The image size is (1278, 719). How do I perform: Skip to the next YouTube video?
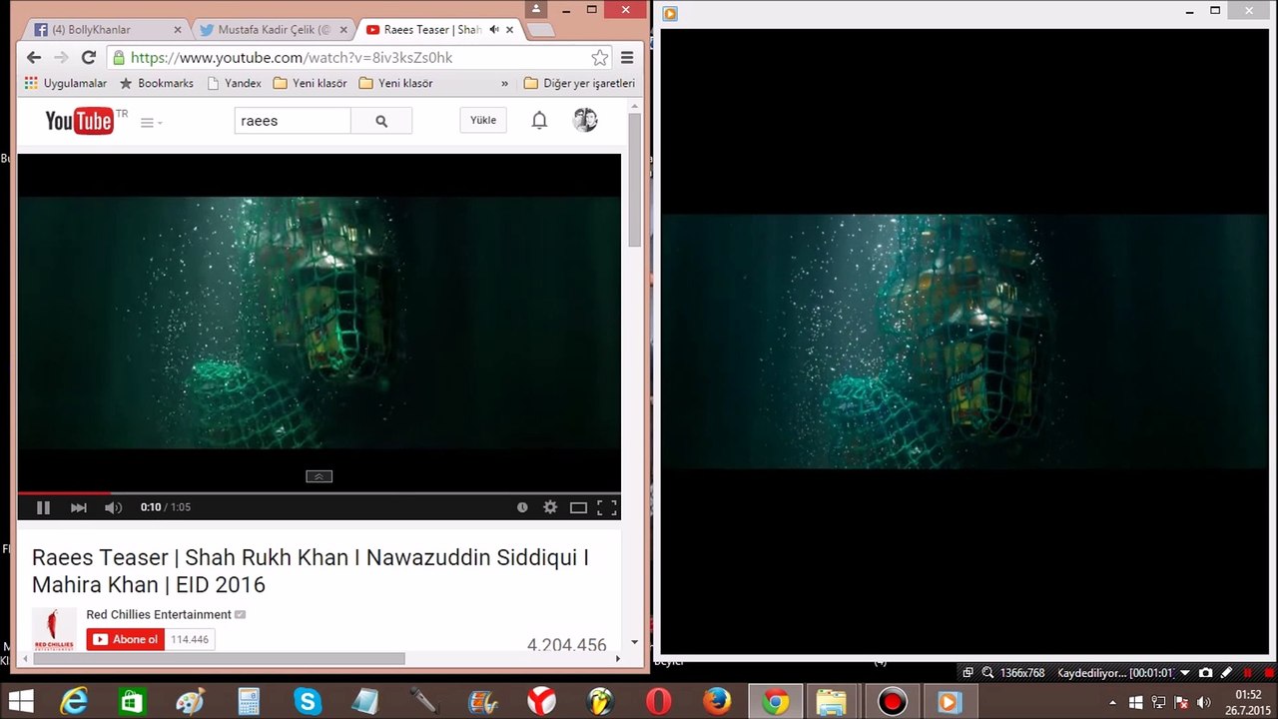[x=79, y=507]
